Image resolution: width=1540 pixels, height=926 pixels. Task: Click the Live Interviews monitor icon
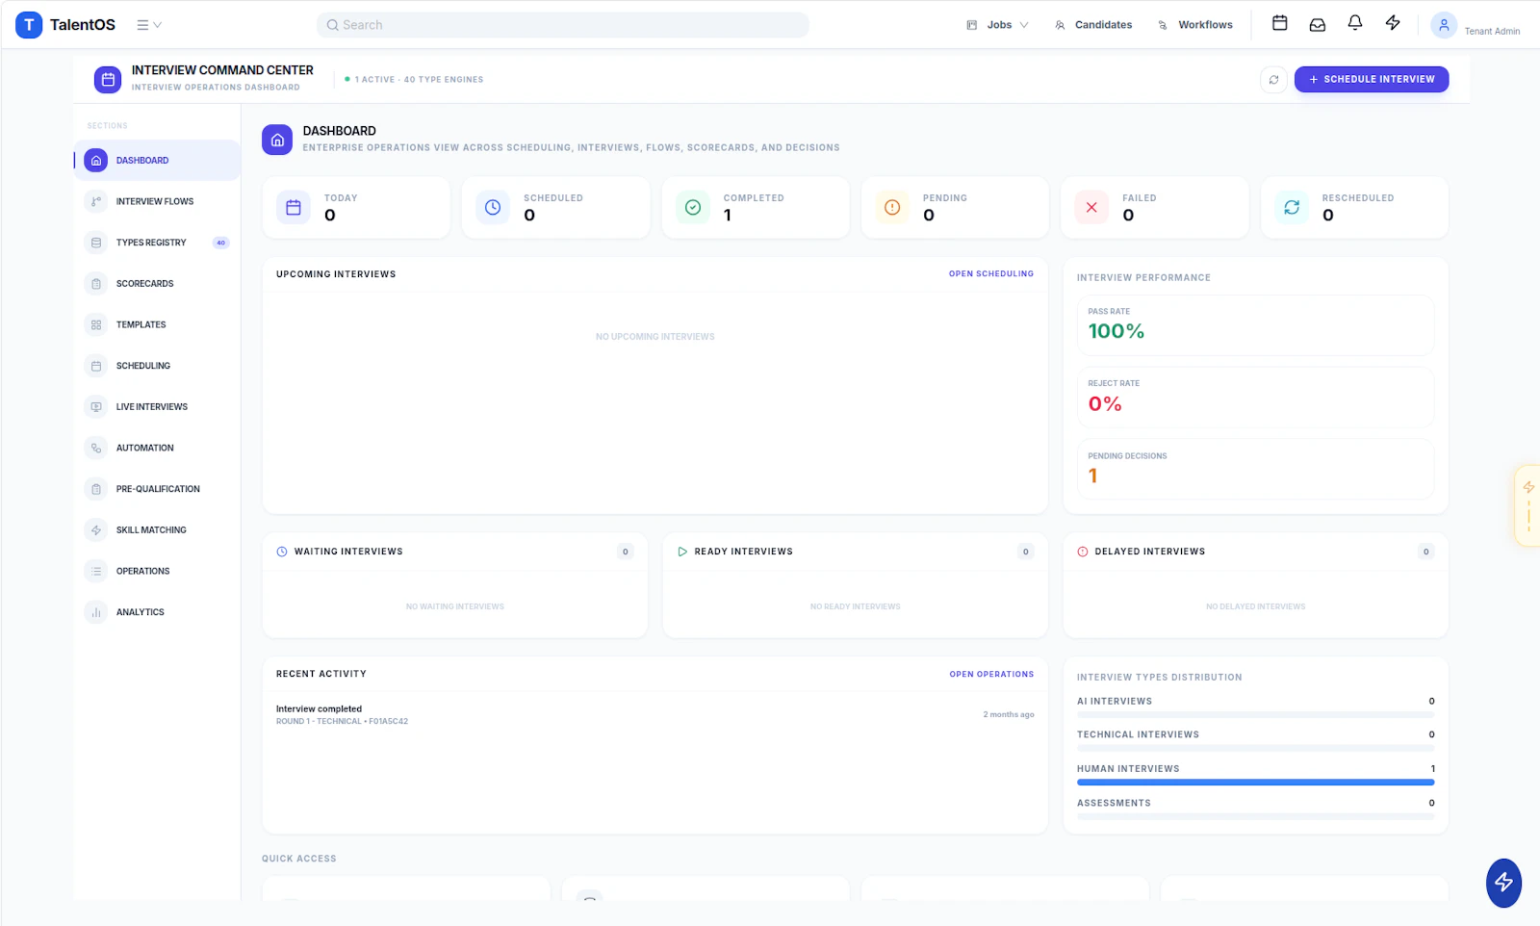(x=96, y=407)
